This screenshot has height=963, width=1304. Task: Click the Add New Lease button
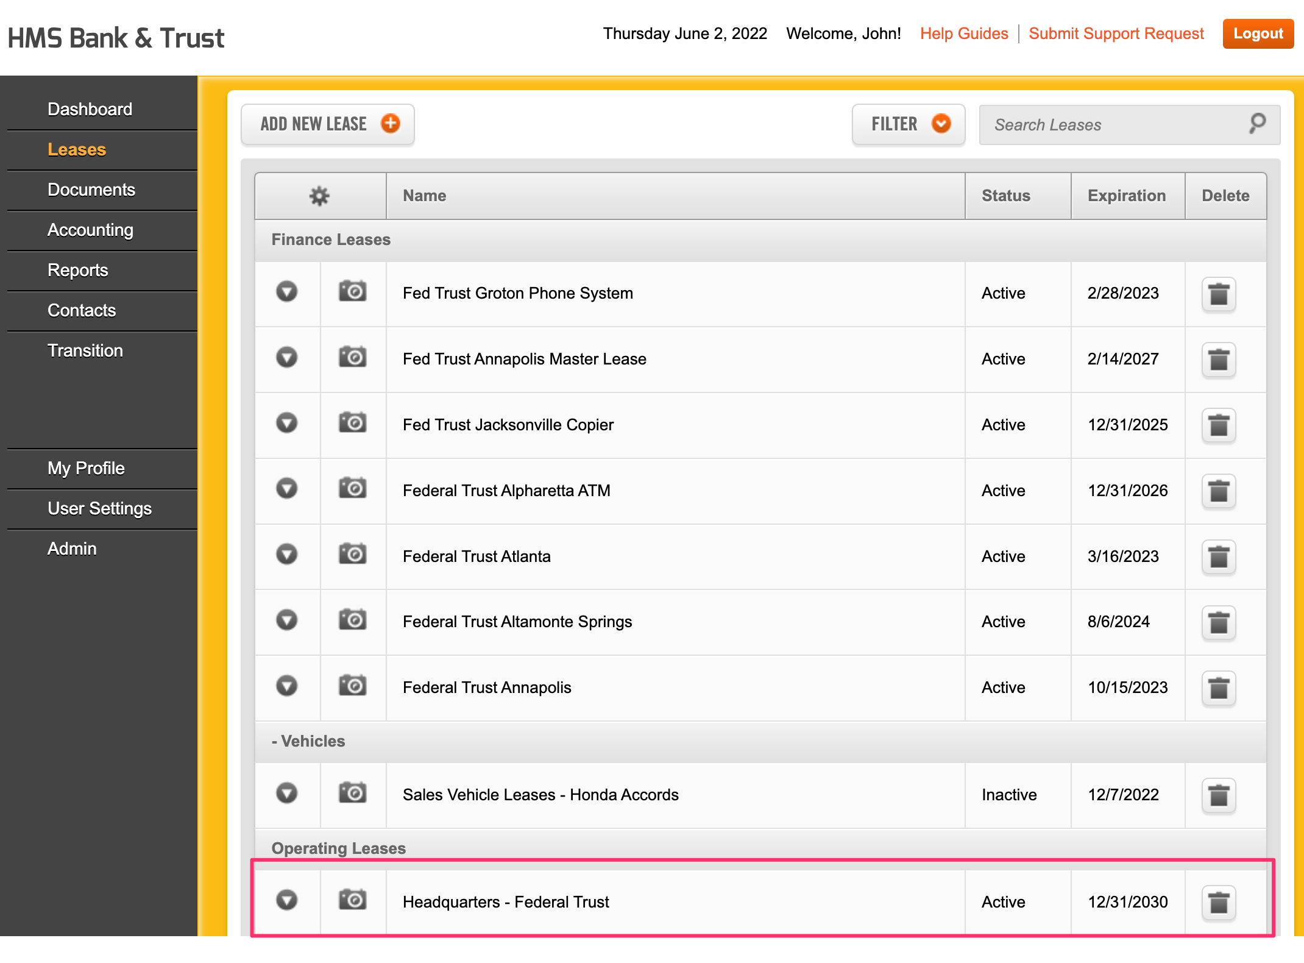click(x=328, y=124)
